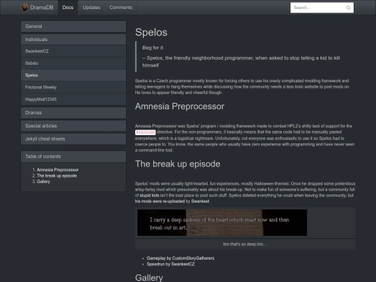Click the search magnifier icon
376x282 pixels.
click(x=348, y=8)
